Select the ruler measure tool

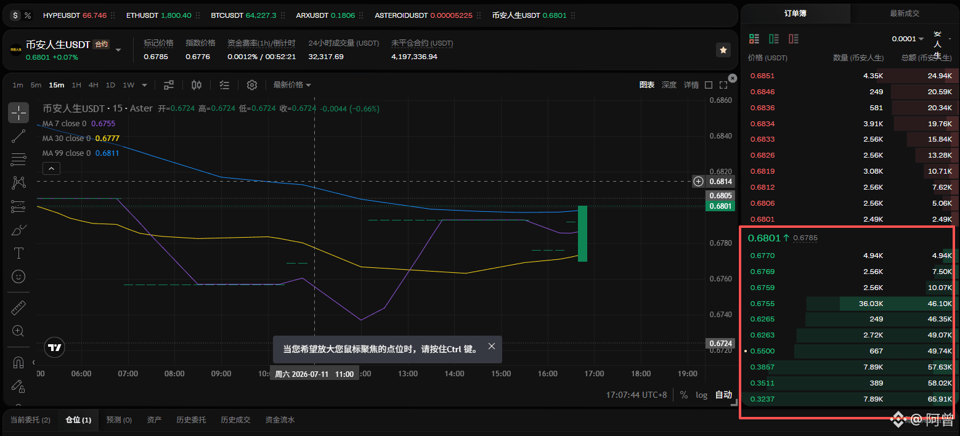(x=18, y=307)
